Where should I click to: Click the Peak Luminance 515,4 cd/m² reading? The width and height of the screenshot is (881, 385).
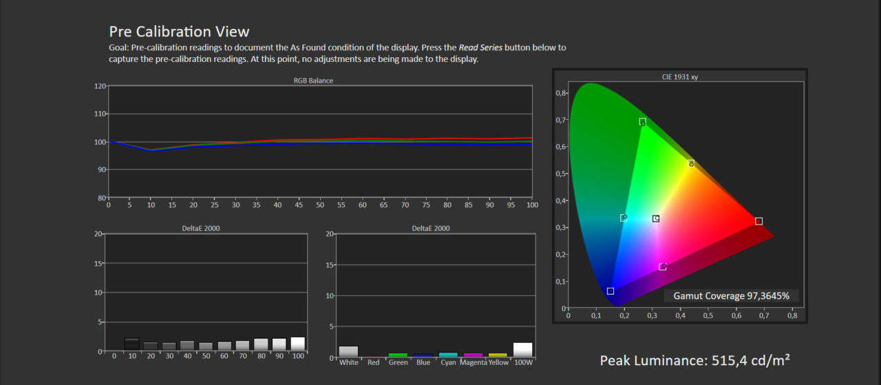694,360
